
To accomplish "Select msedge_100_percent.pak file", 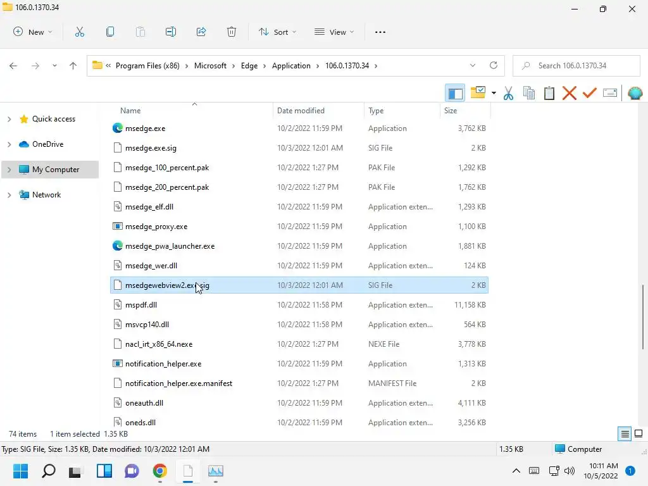I will pyautogui.click(x=299, y=168).
